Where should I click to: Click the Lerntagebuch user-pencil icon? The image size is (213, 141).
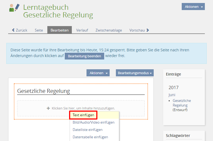coord(14,8)
